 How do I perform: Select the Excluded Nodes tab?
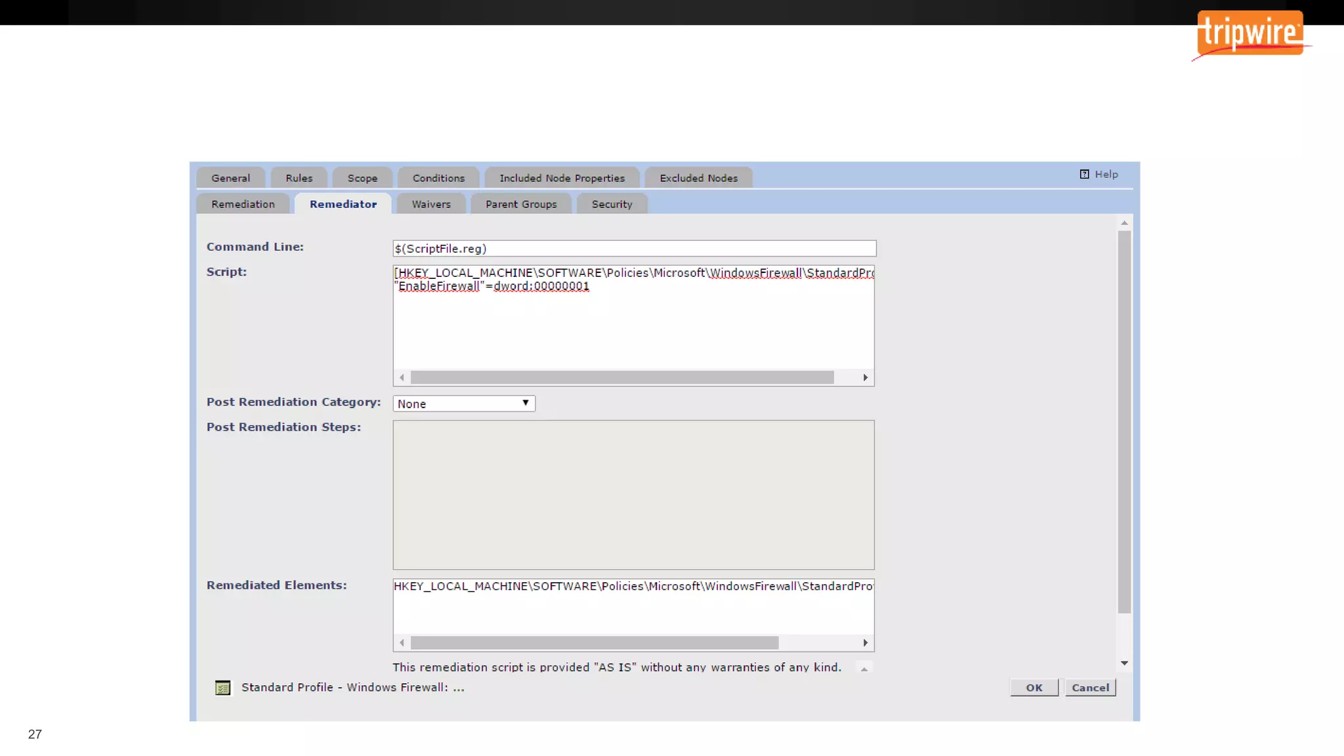point(698,178)
